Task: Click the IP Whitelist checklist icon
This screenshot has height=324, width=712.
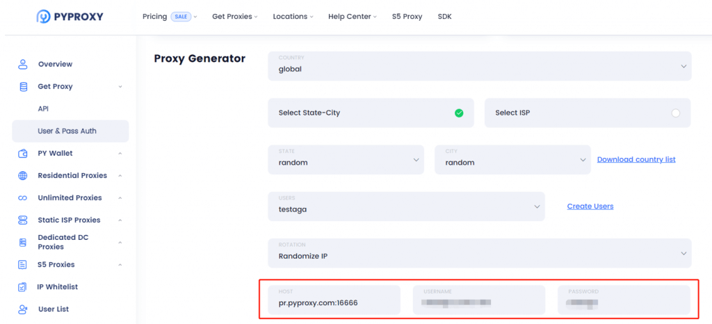Action: pos(22,286)
